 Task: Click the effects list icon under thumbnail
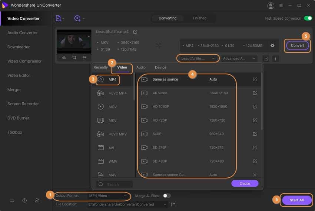84,58
